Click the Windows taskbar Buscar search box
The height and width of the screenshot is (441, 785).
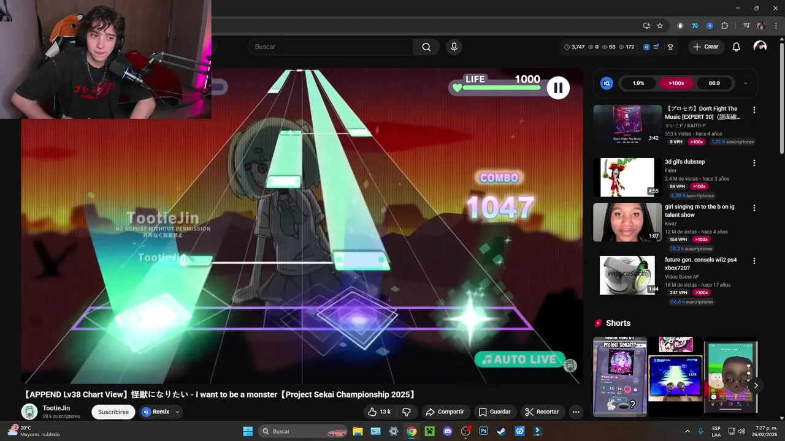pyautogui.click(x=303, y=431)
